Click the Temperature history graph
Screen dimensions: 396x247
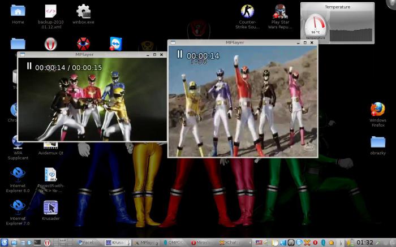point(351,27)
